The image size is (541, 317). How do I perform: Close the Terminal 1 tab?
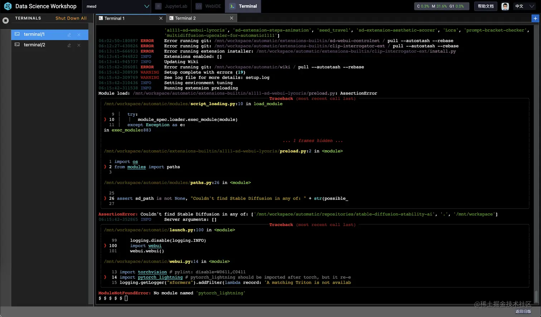(x=161, y=18)
